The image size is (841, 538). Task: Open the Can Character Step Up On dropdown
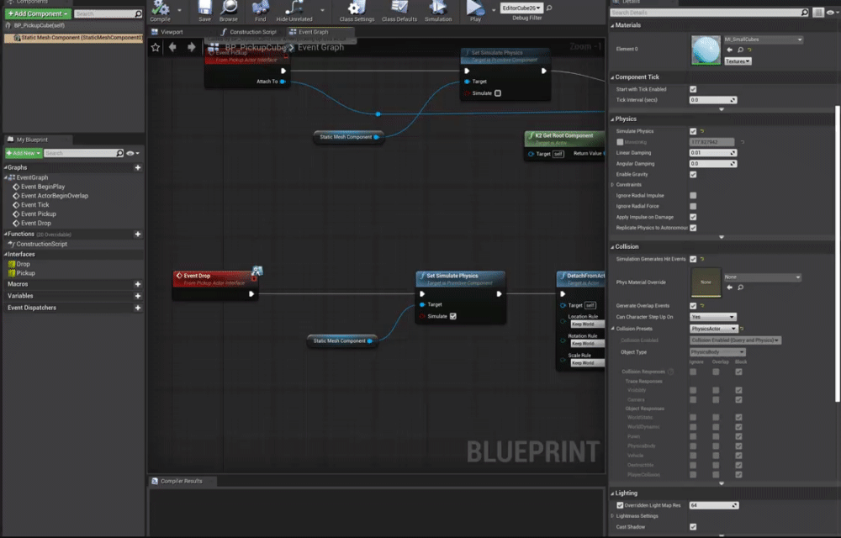[x=713, y=317]
